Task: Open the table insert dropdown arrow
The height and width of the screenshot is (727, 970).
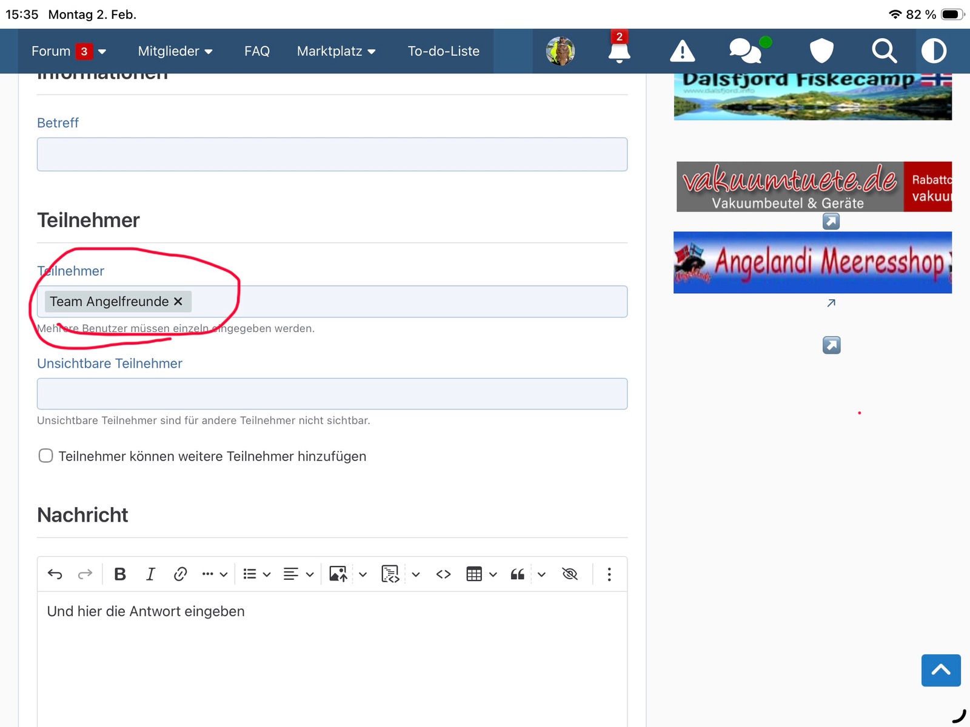Action: 493,574
